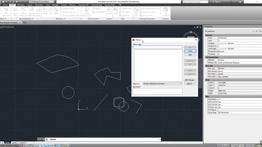Switch to the Layout ribbon tab
Screen dimensions: 262x147
(29, 5)
